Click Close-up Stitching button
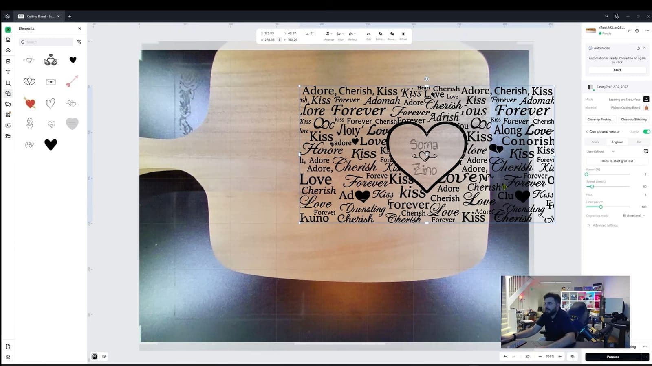This screenshot has height=366, width=652. (634, 120)
